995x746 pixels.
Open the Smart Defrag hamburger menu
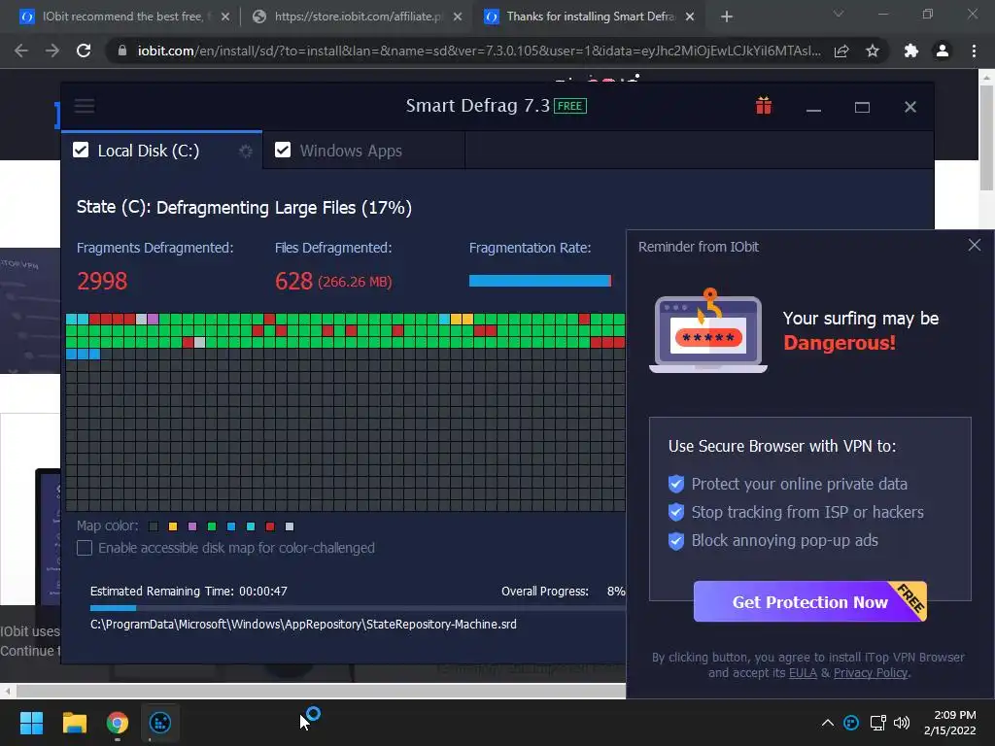coord(85,106)
